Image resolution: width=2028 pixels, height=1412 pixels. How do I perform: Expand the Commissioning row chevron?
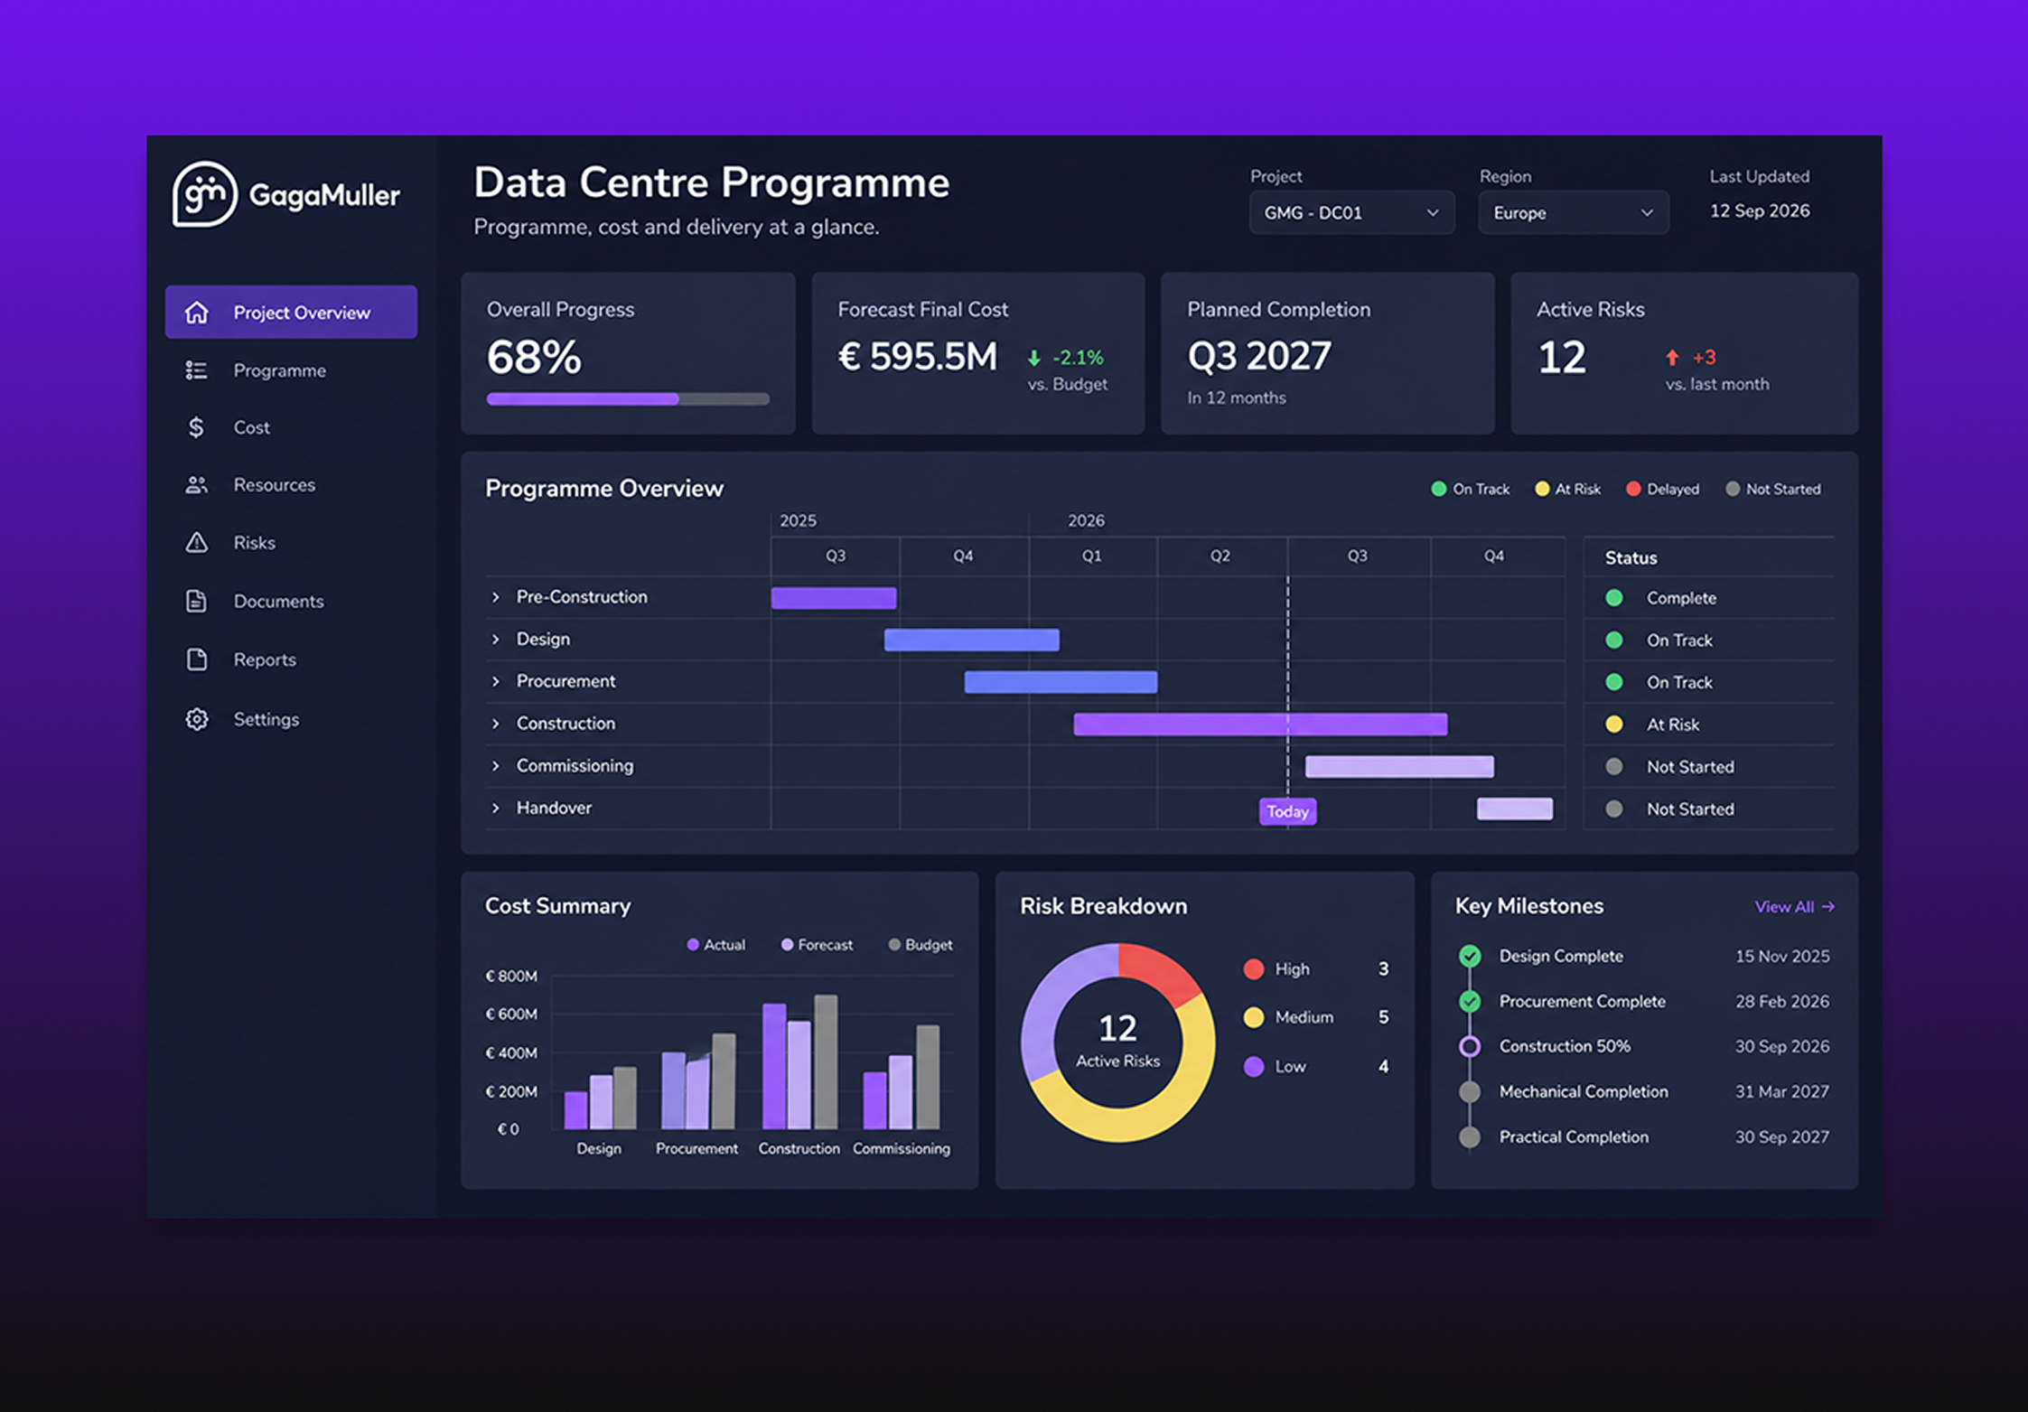[x=496, y=766]
